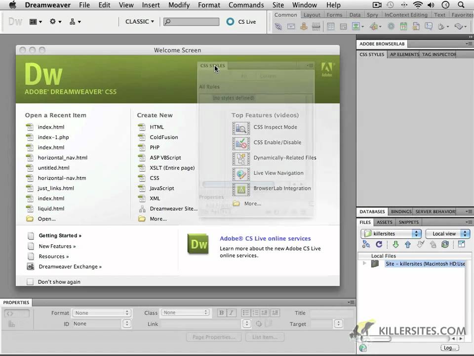Toggle Bold in Properties panel
Screen dimensions: 474x356
coord(222,312)
